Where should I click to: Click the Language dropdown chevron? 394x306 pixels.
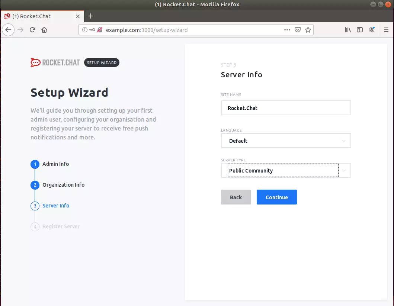pyautogui.click(x=344, y=141)
